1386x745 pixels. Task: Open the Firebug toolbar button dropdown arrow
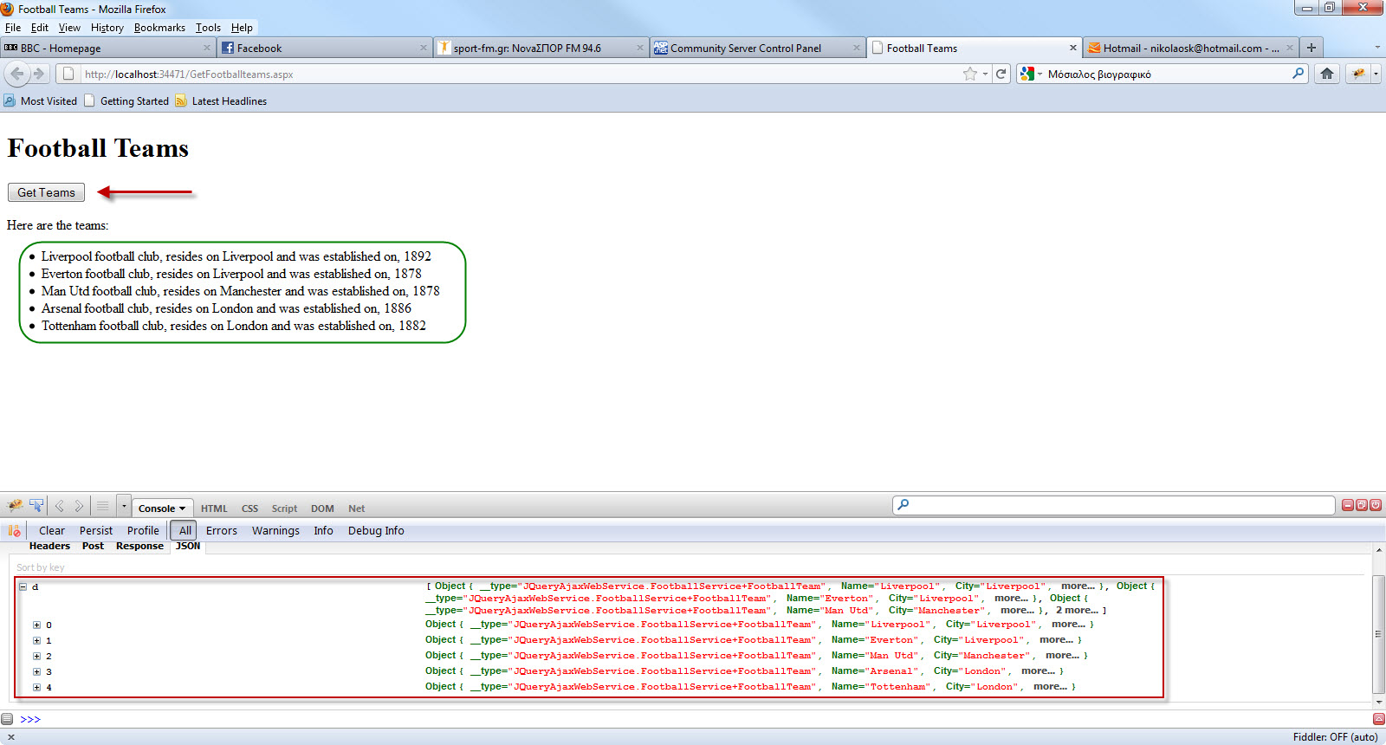pyautogui.click(x=1376, y=74)
